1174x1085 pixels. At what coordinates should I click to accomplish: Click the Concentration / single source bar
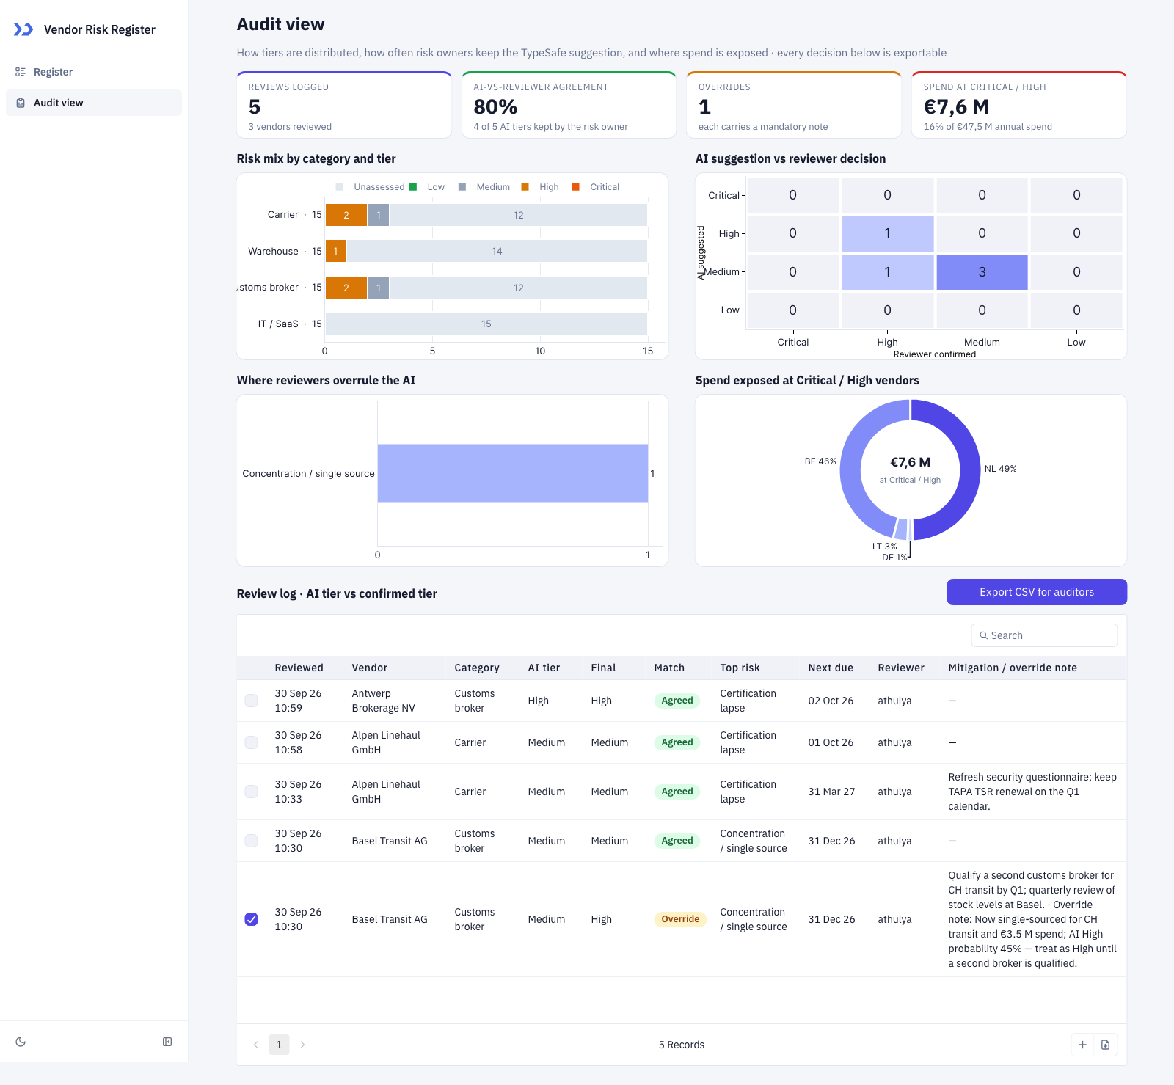512,473
